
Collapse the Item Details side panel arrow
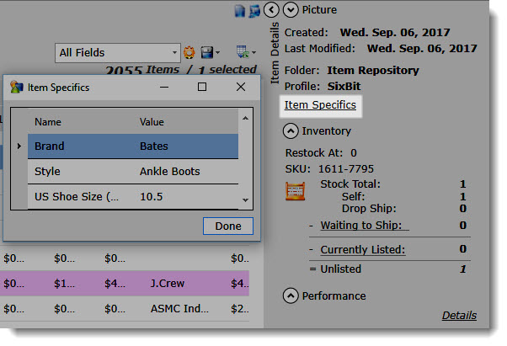pyautogui.click(x=271, y=10)
